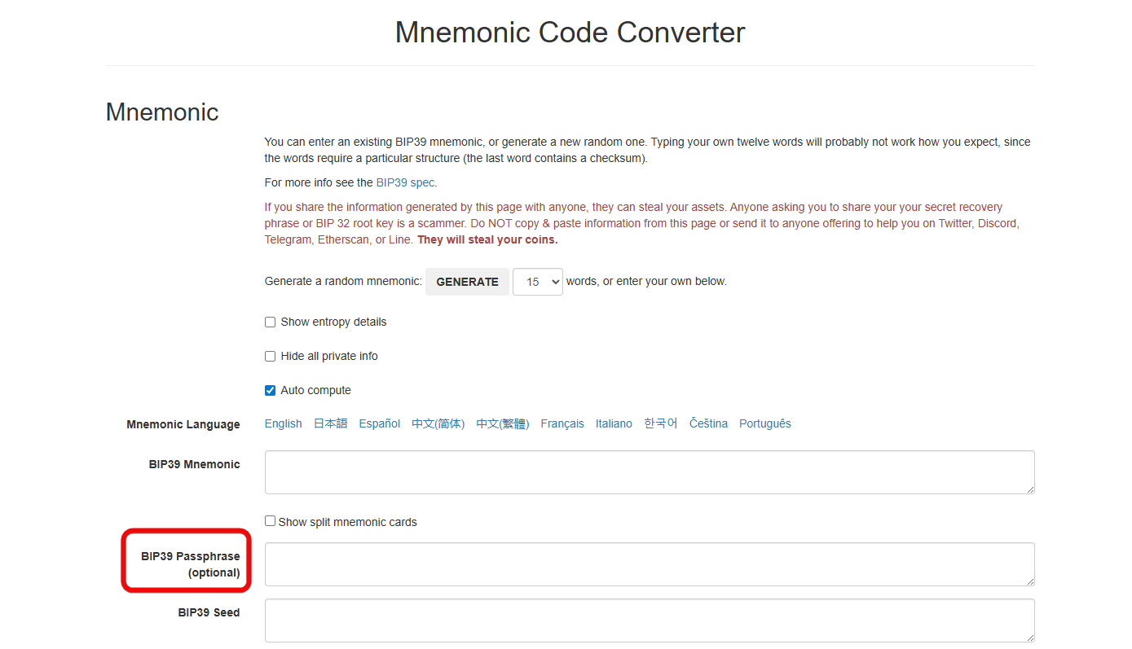
Task: Choose 日本語 as mnemonic language
Action: pyautogui.click(x=331, y=423)
